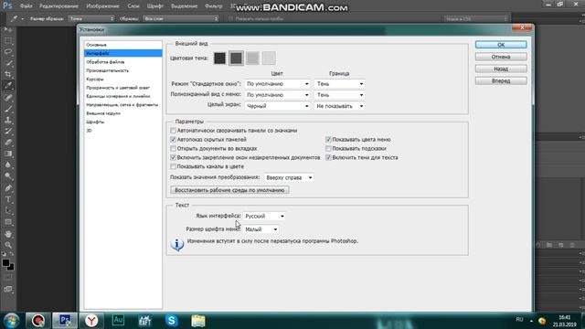Uncheck 'Показывать цвета меню'
The height and width of the screenshot is (329, 585).
point(328,140)
